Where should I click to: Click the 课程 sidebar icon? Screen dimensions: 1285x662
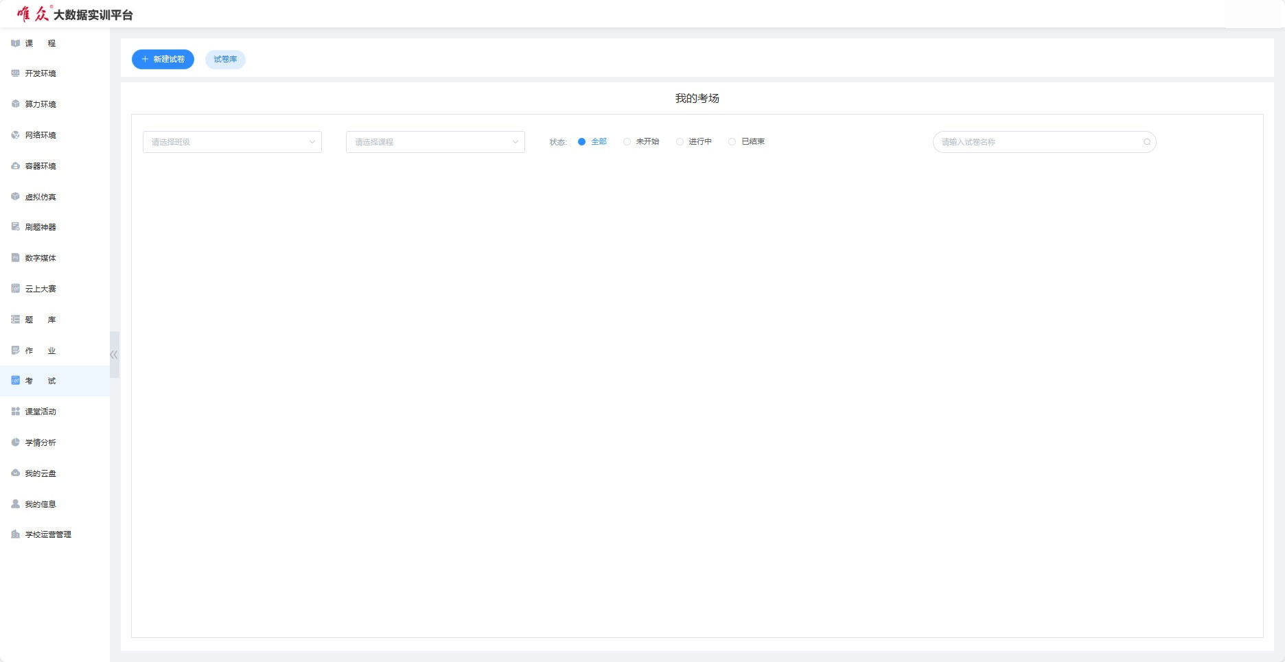click(15, 43)
